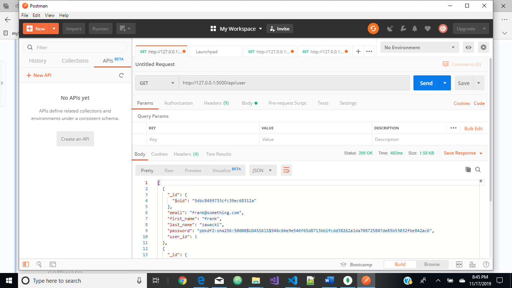The image size is (512, 288).
Task: Open the Postman Console icon
Action: coord(53,264)
